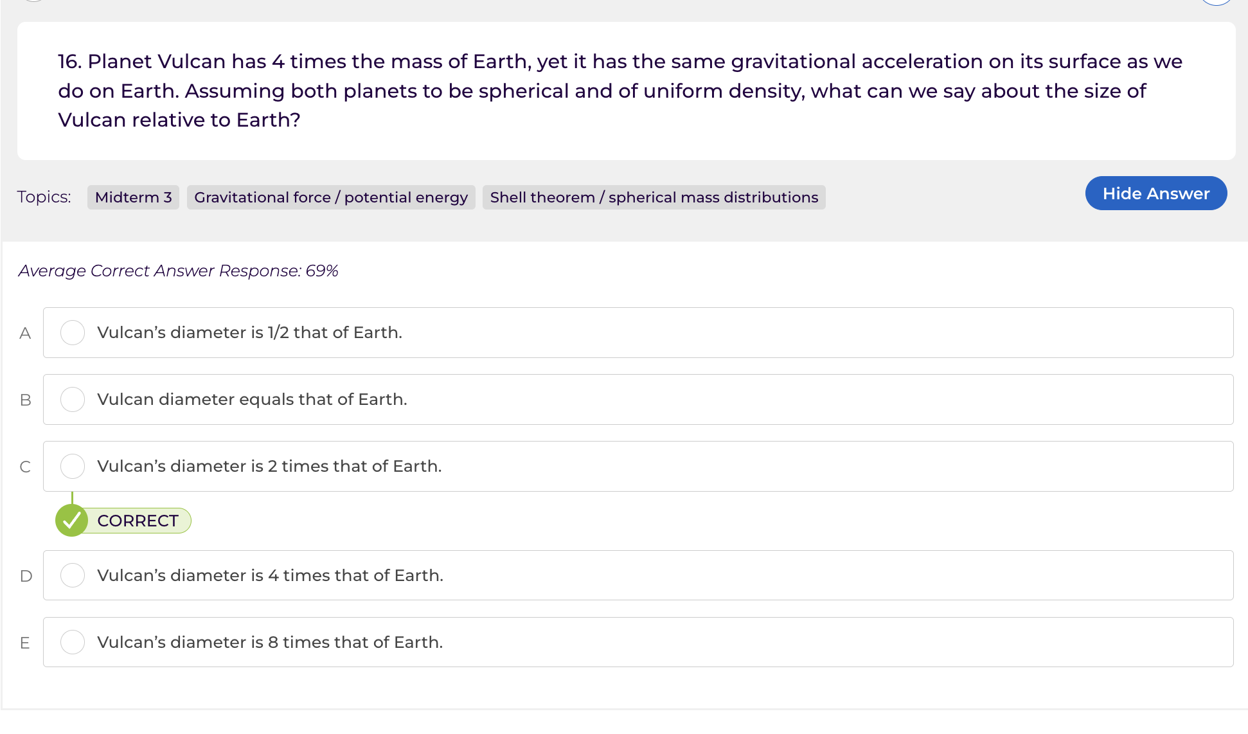Select answer 'Vulcan's diameter is 2 times that of Earth'
Screen dimensions: 1248x734
coord(269,466)
